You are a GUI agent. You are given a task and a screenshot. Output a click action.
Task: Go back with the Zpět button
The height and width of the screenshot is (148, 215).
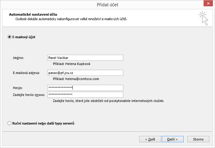click(150, 139)
